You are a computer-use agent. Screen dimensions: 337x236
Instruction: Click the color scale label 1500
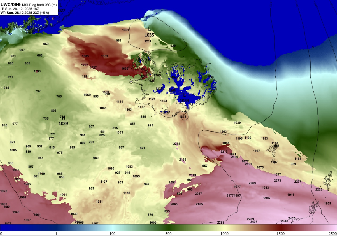pos(281,234)
